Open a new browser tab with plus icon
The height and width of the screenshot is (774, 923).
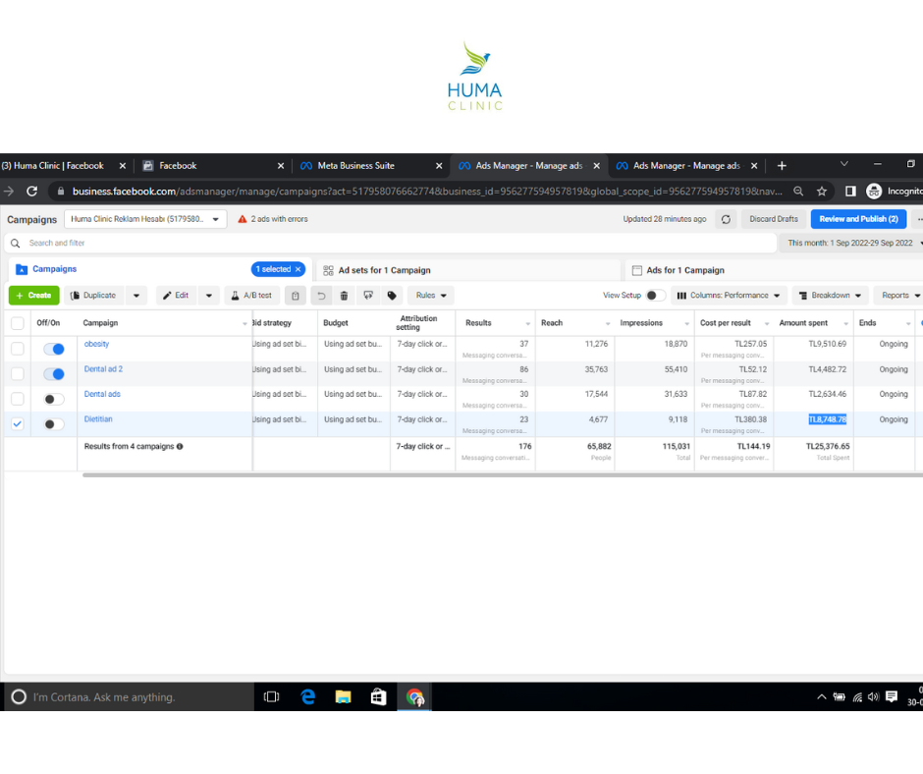pyautogui.click(x=782, y=166)
